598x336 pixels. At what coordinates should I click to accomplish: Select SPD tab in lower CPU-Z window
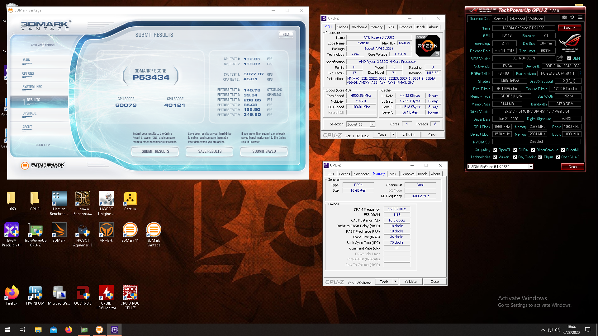coord(393,174)
